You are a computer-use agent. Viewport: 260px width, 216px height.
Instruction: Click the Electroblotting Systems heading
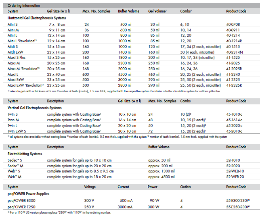(25, 154)
